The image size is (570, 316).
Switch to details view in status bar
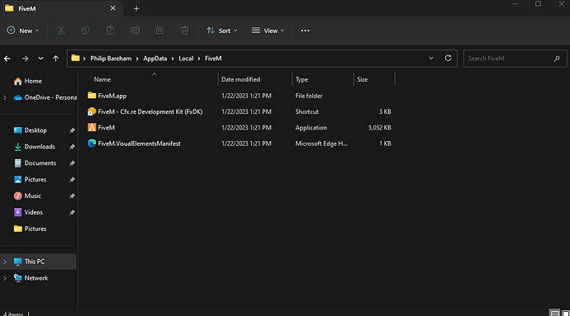(x=554, y=313)
